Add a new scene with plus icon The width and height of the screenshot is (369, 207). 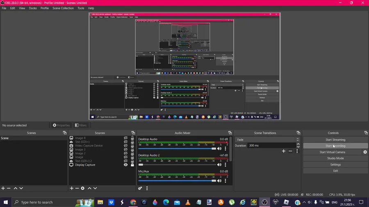click(x=3, y=188)
